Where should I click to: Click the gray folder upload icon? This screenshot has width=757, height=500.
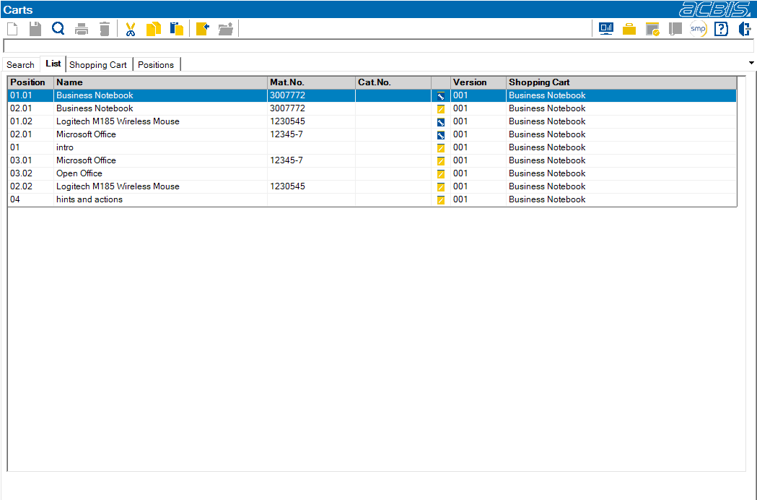(225, 29)
